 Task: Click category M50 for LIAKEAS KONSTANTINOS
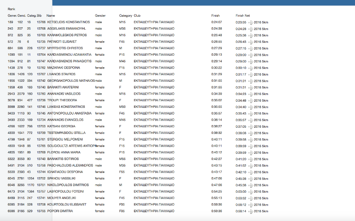122,107
